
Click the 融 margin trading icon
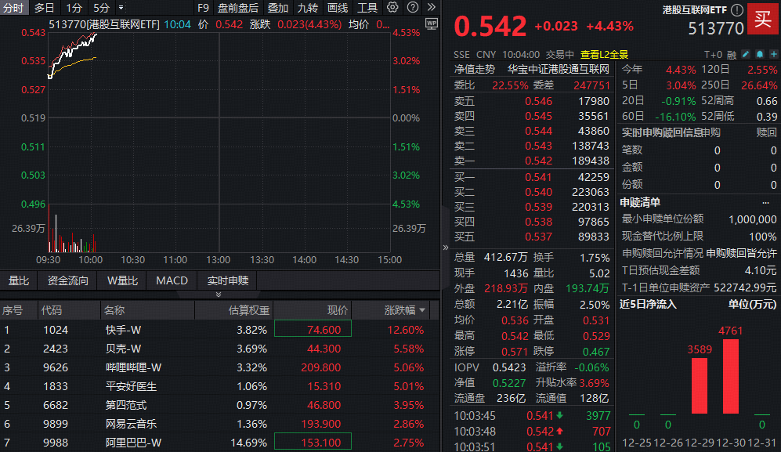coord(731,55)
